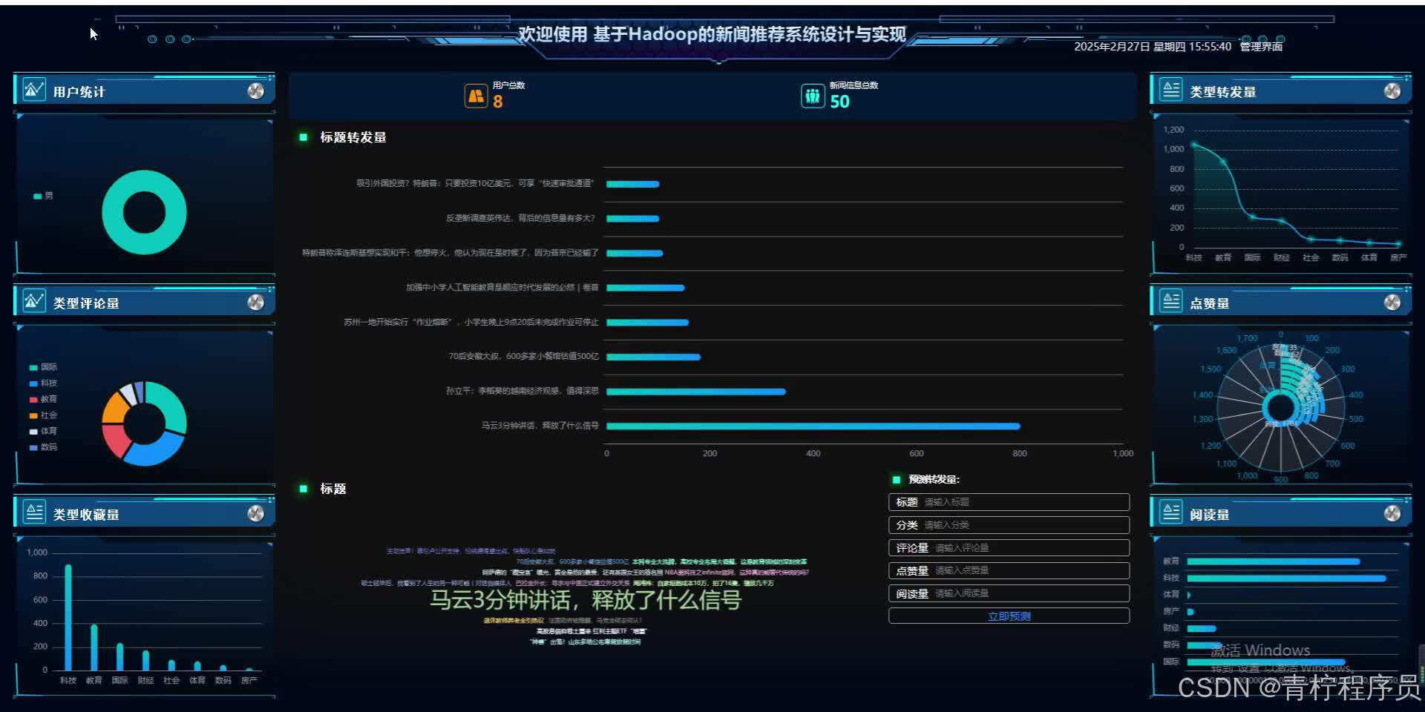Click the 点赞量 panel header icon

click(x=1170, y=301)
